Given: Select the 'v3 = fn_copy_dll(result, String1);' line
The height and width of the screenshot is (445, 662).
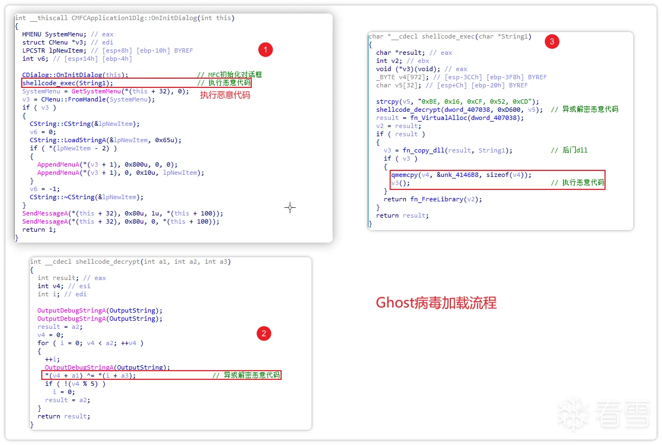Looking at the screenshot, I should 448,150.
